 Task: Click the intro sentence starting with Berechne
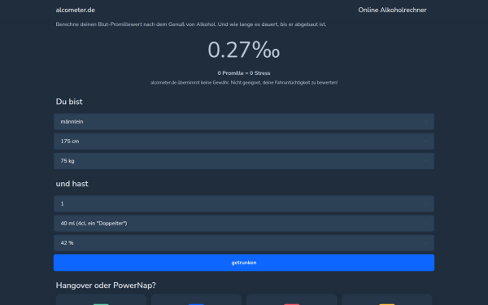(x=191, y=24)
